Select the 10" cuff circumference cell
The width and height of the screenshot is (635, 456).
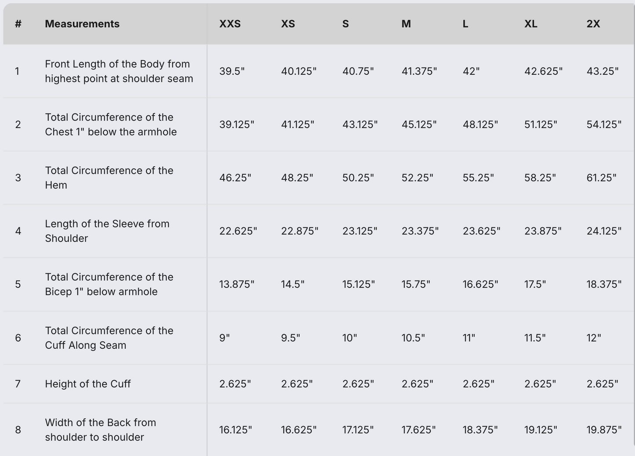tap(350, 338)
